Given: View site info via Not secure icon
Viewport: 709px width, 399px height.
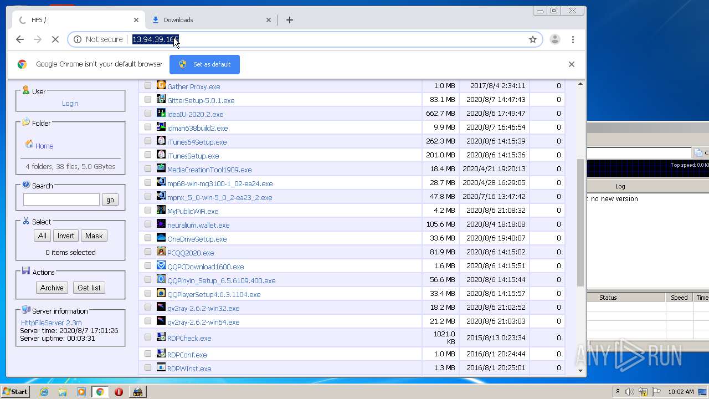Looking at the screenshot, I should 78,39.
